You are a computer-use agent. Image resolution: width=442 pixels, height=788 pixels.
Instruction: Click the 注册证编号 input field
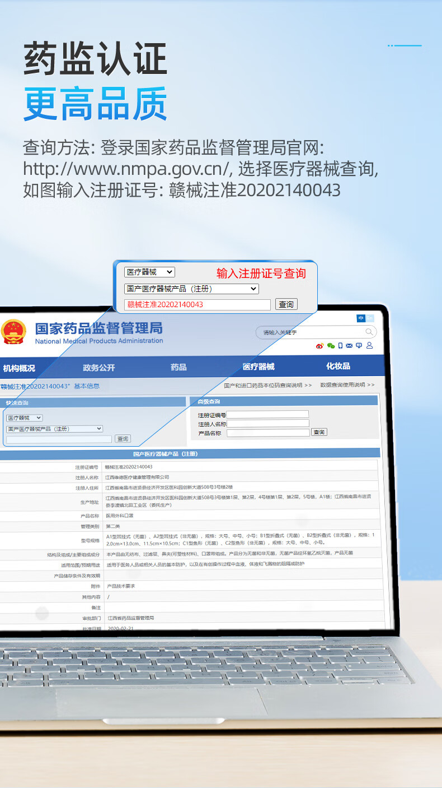(267, 414)
